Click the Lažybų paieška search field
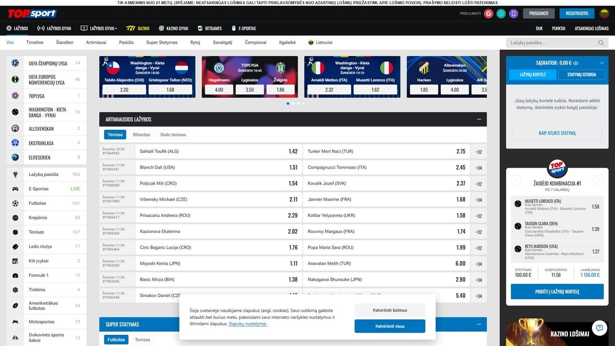This screenshot has width=615, height=346. pyautogui.click(x=557, y=43)
